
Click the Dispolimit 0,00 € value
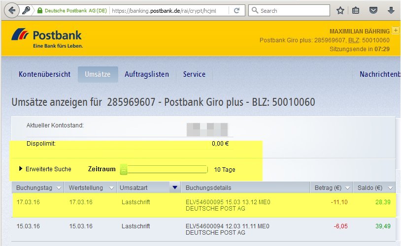220,144
